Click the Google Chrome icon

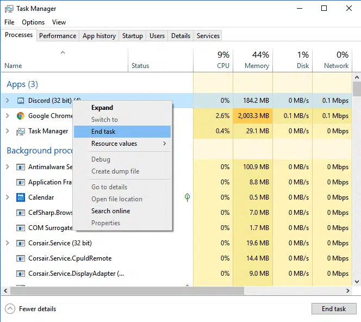click(21, 116)
